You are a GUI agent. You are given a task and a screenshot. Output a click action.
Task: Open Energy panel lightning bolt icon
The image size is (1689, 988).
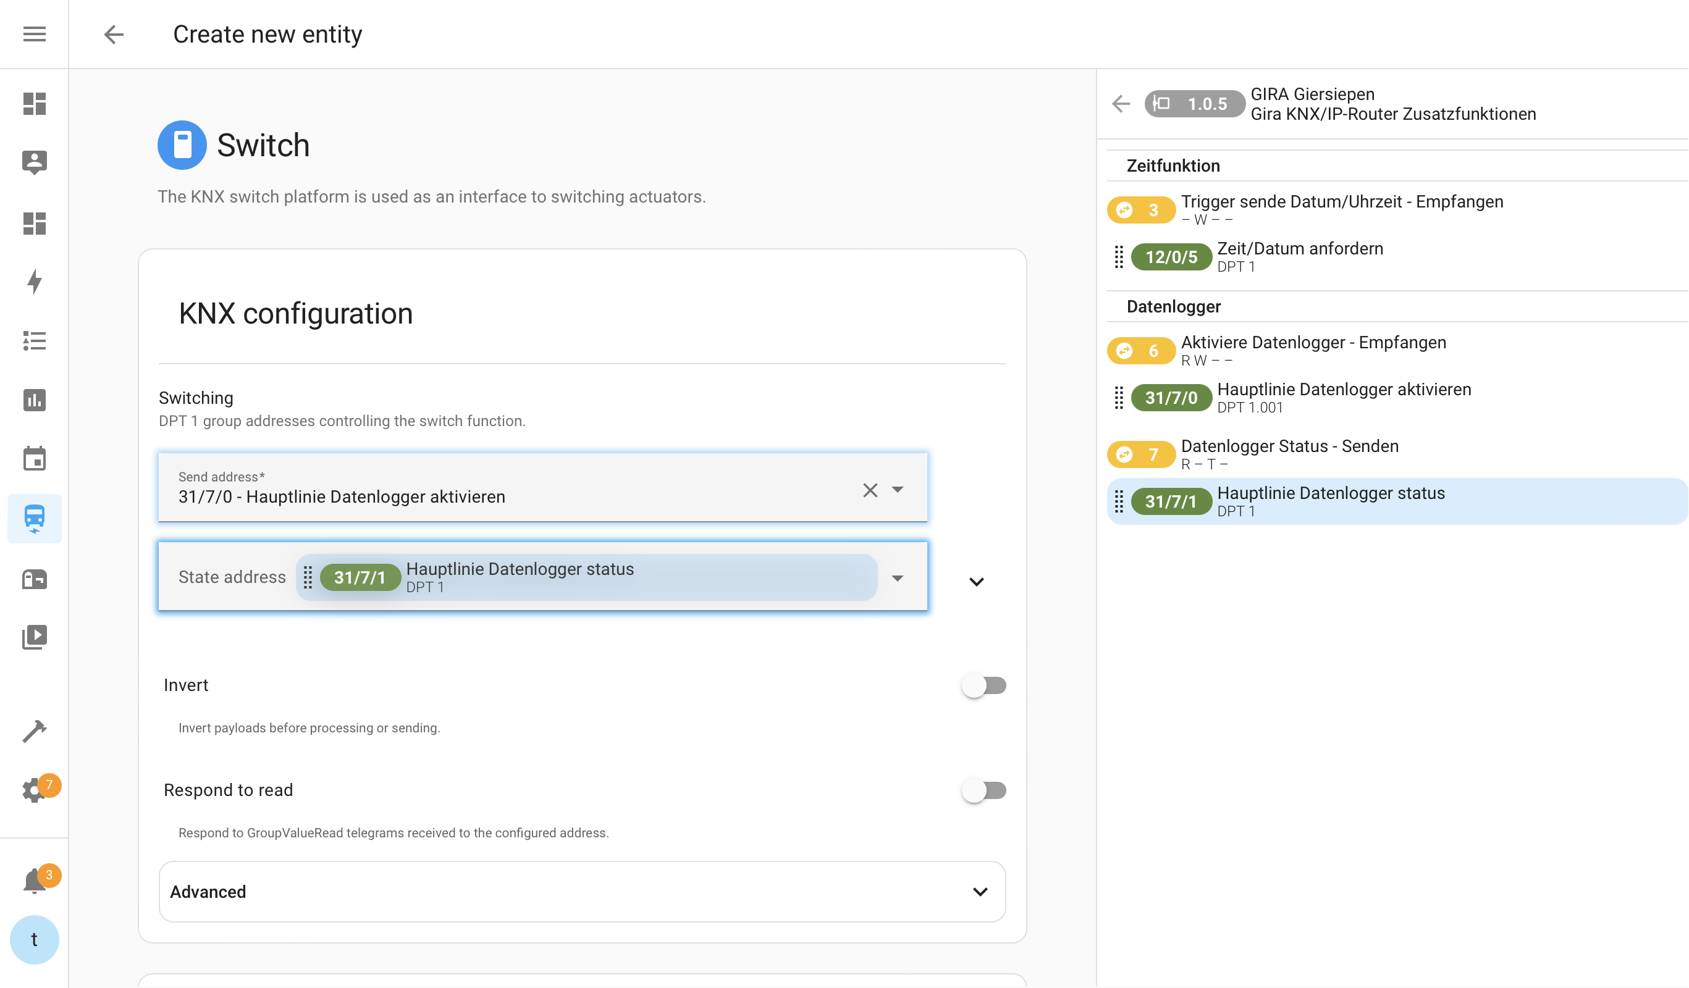point(34,282)
